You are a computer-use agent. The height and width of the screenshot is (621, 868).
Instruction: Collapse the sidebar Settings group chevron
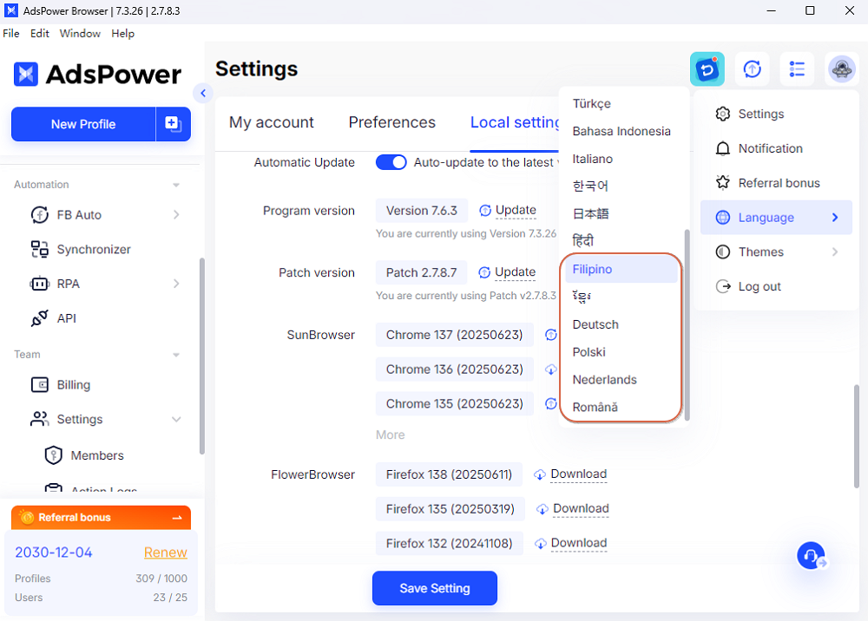coord(176,419)
